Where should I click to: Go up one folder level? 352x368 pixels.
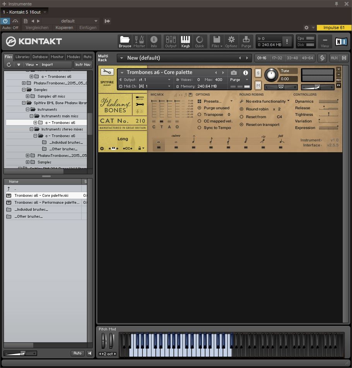tap(9, 189)
